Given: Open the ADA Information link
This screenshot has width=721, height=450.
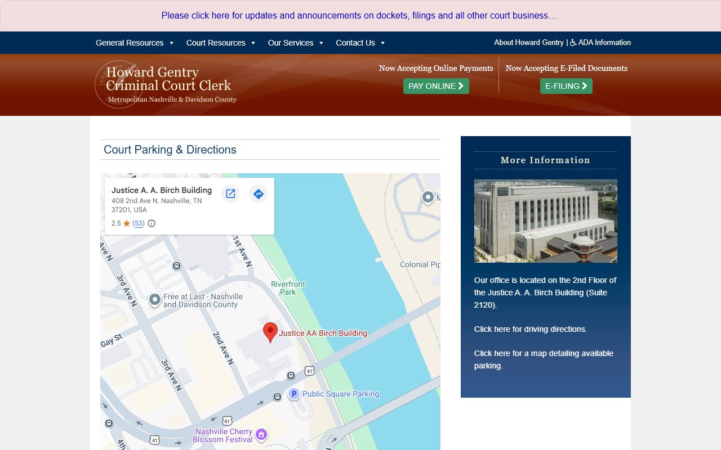Looking at the screenshot, I should pos(600,42).
